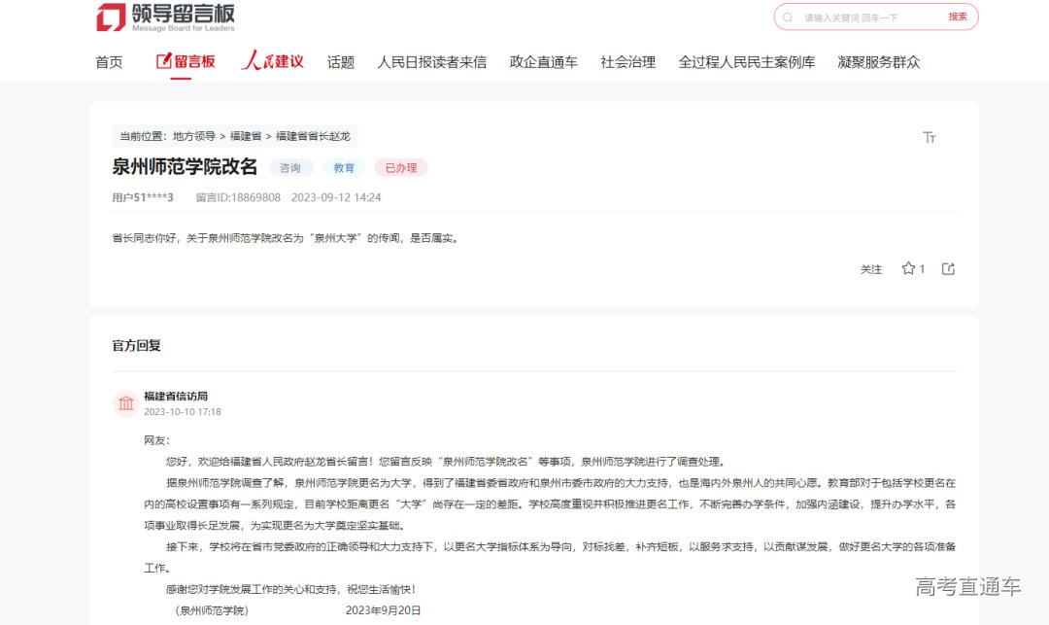Click the search magnifier icon

pos(787,17)
